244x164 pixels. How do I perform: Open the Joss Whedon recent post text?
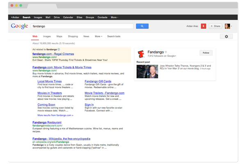[185, 67]
